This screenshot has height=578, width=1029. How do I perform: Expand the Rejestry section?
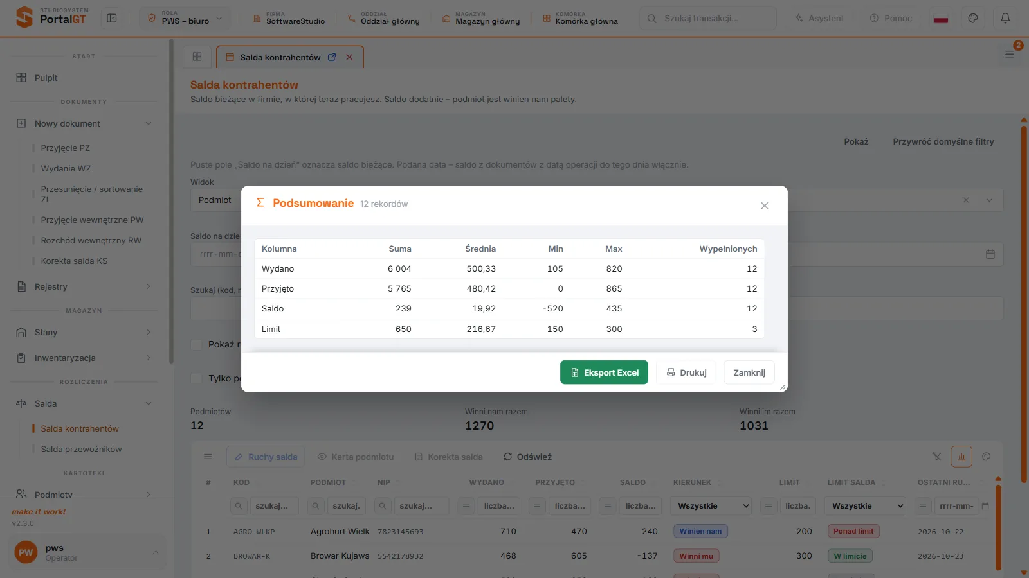pos(84,286)
